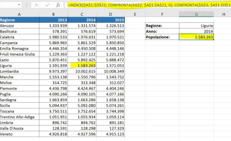Click Veneto 2015 value 4.915.123
231x141 pixels.
(111, 134)
